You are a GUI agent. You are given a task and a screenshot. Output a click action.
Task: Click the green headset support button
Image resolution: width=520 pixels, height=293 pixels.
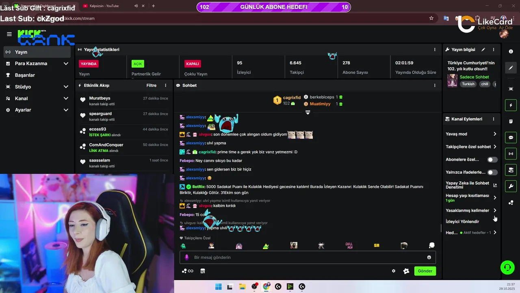point(507,267)
